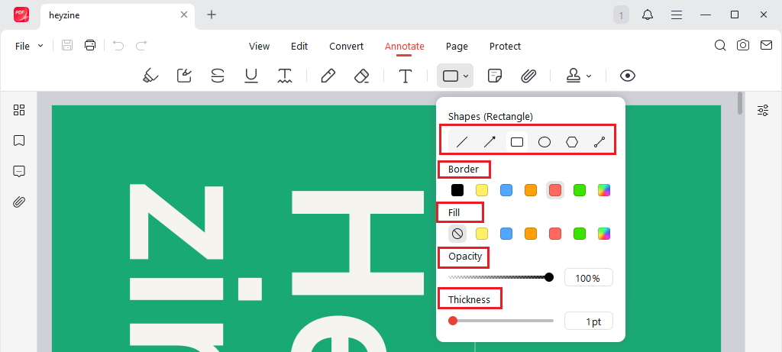Select the Text box tool
This screenshot has width=782, height=352.
pyautogui.click(x=406, y=76)
